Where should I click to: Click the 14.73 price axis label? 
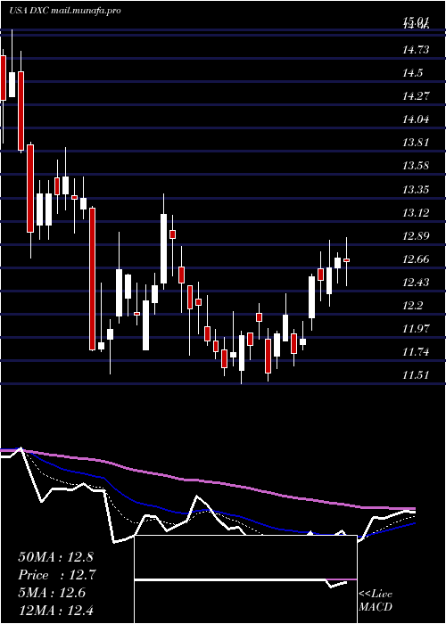pos(417,50)
